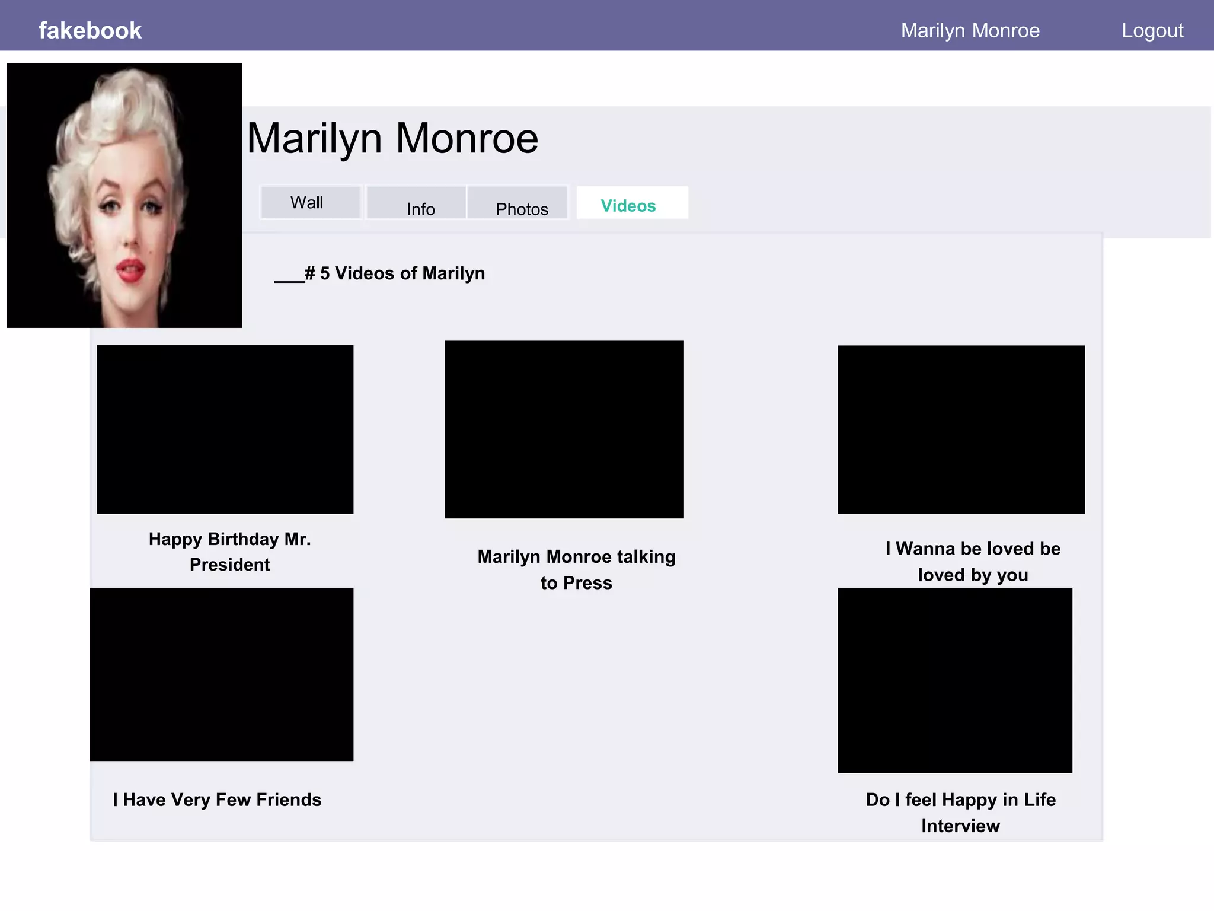Click the # 5 Videos of Marilyn heading
The width and height of the screenshot is (1214, 911).
pyautogui.click(x=379, y=273)
